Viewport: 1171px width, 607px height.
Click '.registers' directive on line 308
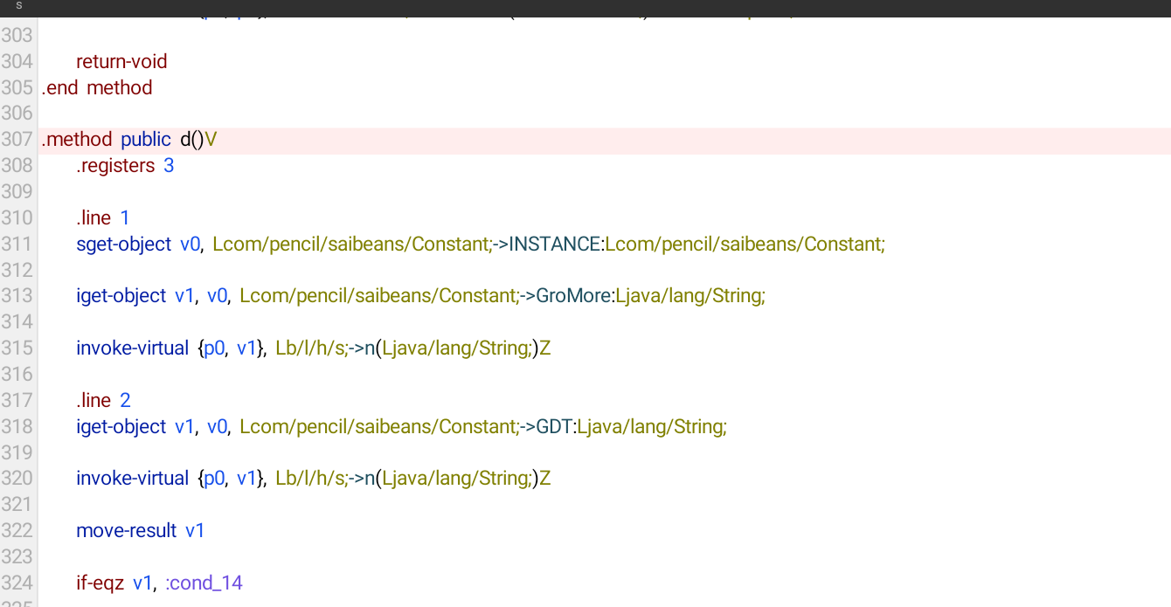[115, 166]
